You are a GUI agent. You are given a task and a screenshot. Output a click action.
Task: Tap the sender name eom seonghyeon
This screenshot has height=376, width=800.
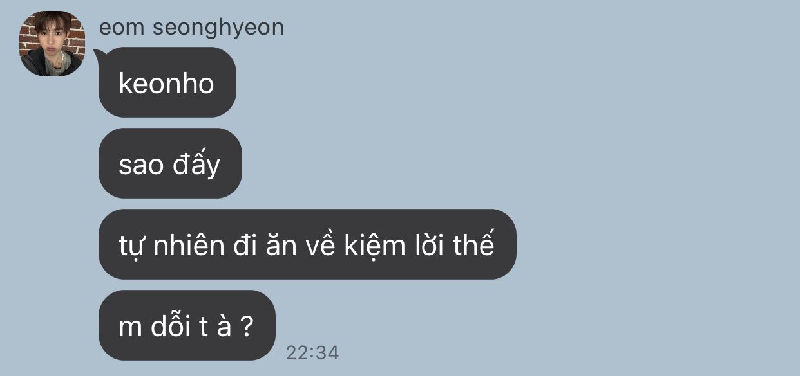191,28
